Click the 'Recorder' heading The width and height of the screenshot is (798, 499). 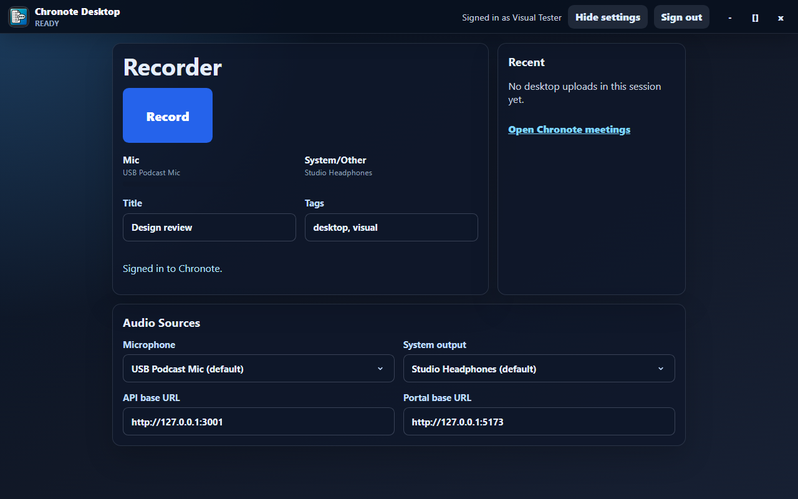173,67
